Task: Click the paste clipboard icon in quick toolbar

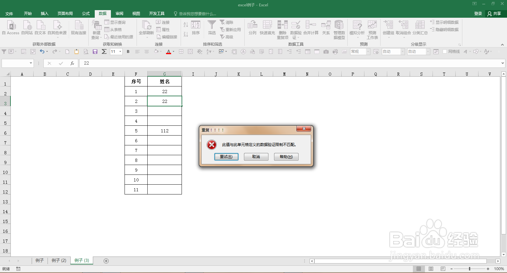Action: (76, 51)
